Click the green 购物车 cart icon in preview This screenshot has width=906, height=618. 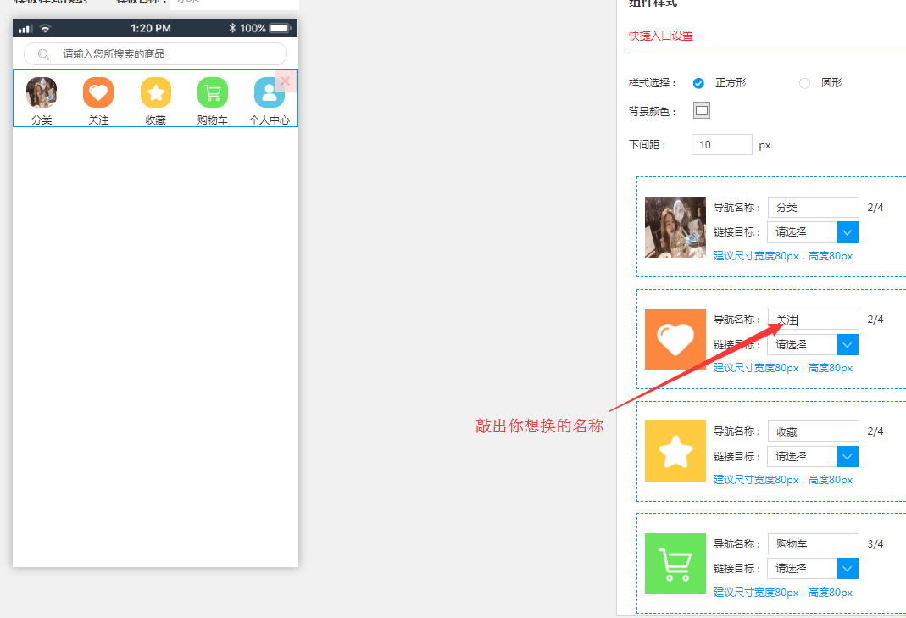tap(213, 92)
